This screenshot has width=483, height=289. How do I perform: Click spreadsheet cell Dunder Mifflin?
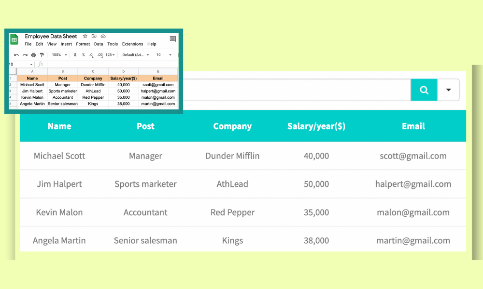(93, 85)
